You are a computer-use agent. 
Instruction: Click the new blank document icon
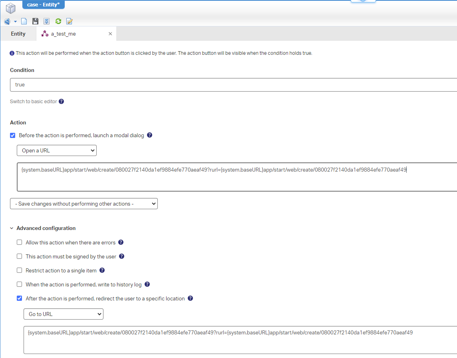point(24,21)
